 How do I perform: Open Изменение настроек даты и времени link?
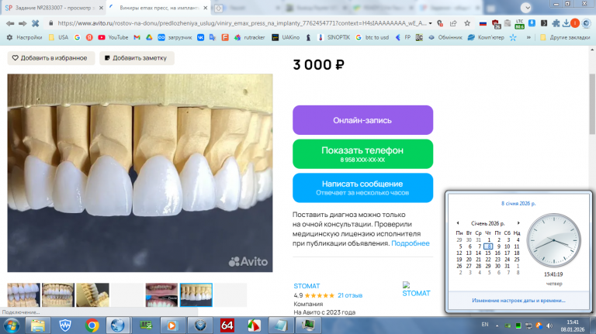pos(518,300)
